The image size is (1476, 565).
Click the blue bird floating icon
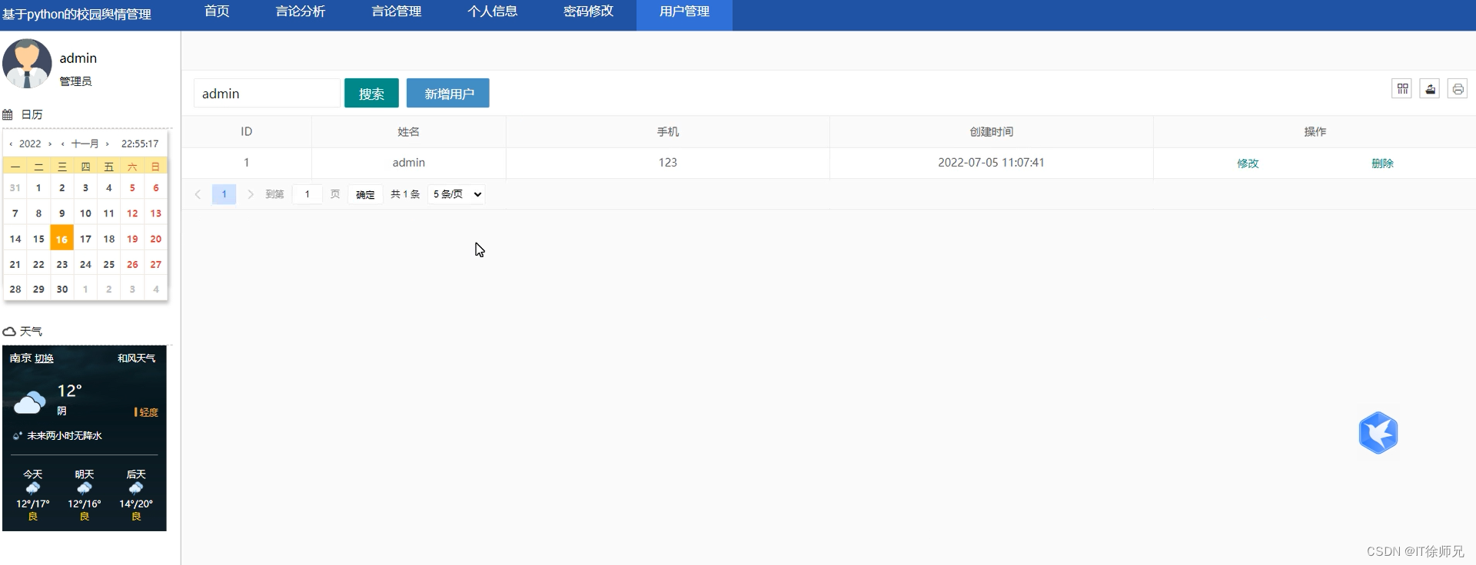[x=1378, y=433]
